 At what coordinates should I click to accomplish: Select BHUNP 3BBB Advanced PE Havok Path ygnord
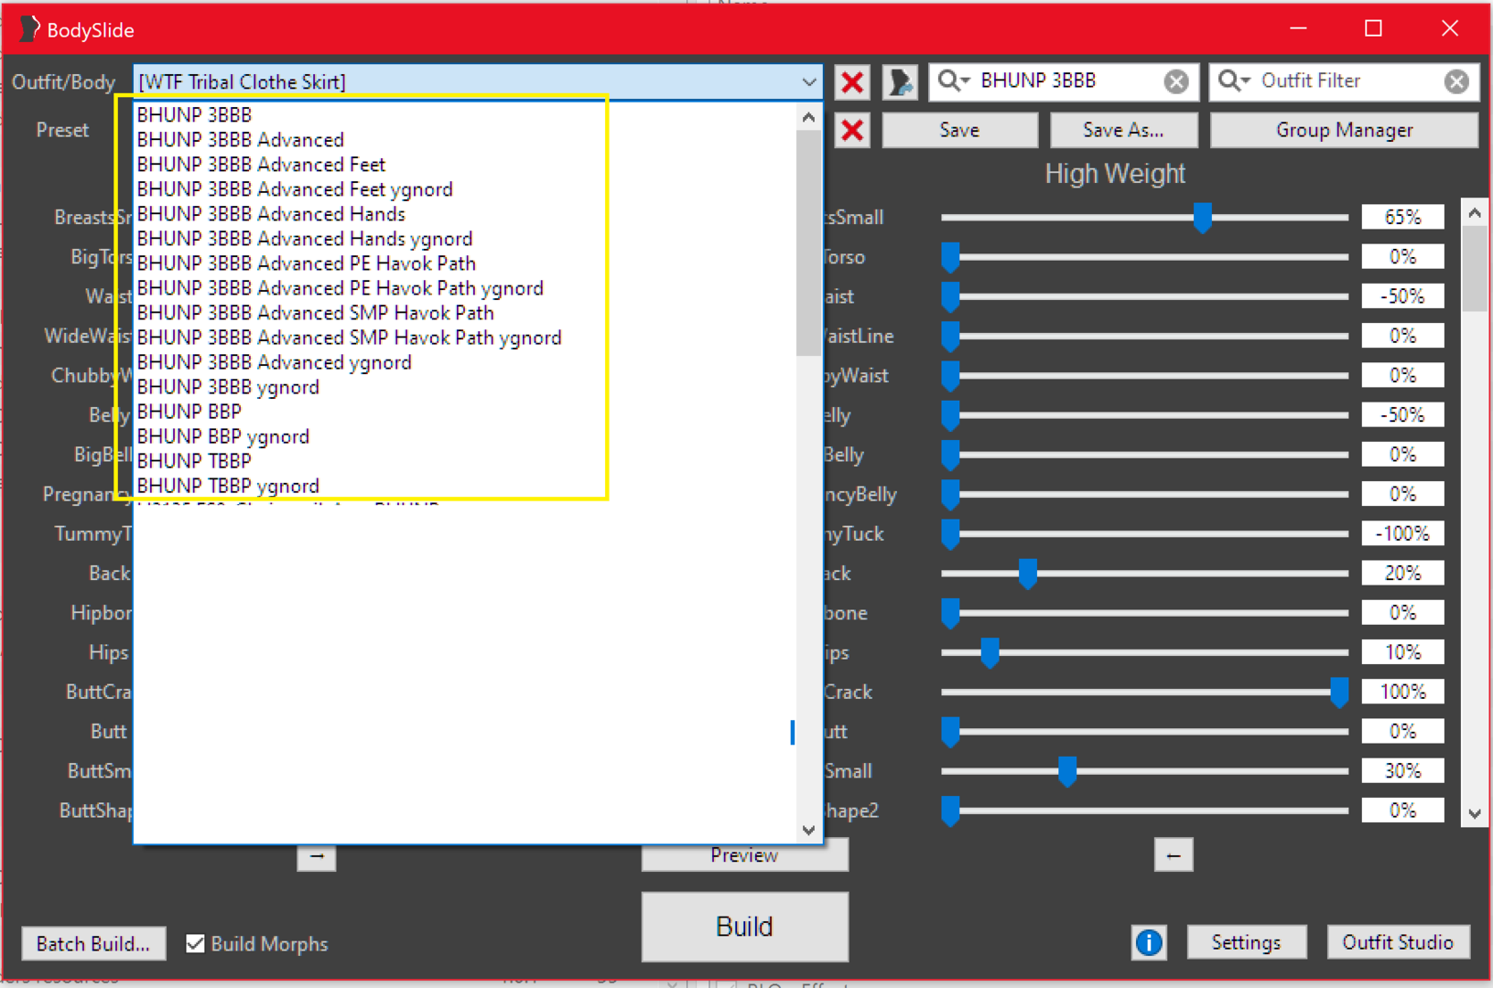tap(341, 288)
